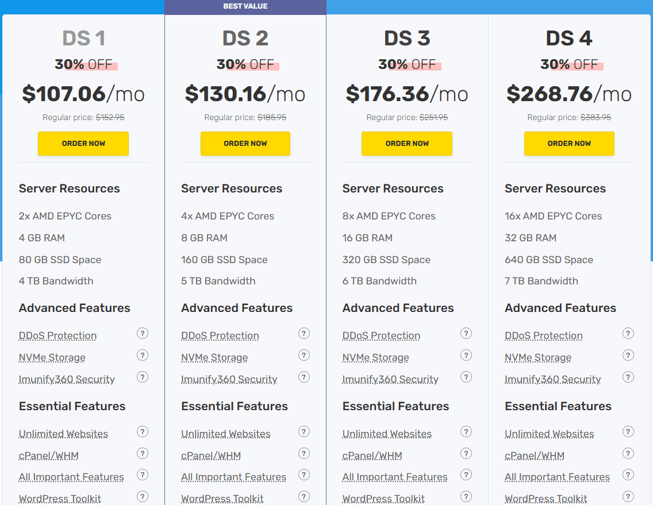This screenshot has height=505, width=653.
Task: Click help icon beside DS 2 All Important Features
Action: 304,475
